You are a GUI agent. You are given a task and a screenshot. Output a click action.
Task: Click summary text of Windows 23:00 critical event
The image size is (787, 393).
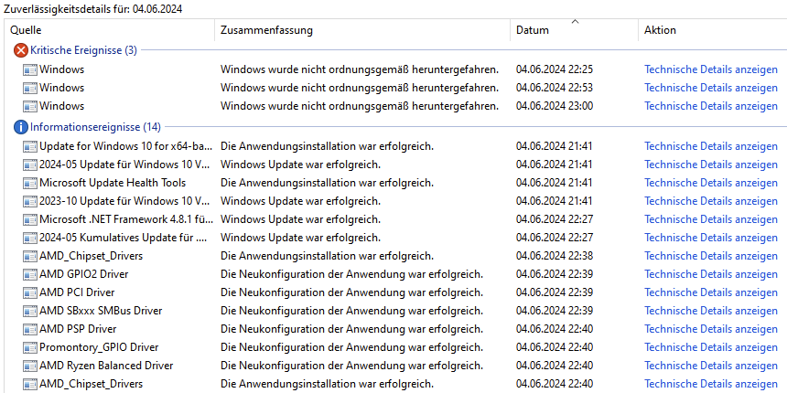[x=360, y=106]
